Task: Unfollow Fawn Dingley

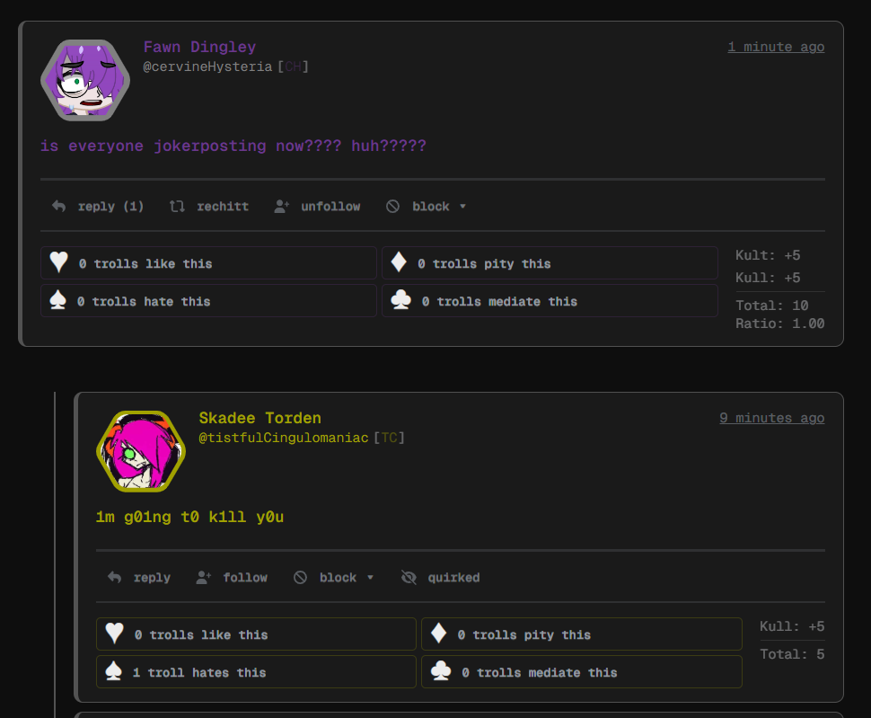Action: [317, 206]
